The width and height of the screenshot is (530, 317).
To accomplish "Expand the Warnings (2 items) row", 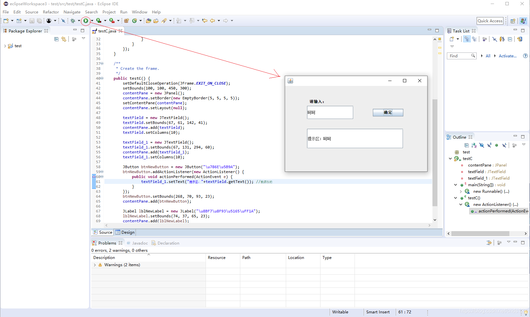I will [95, 265].
